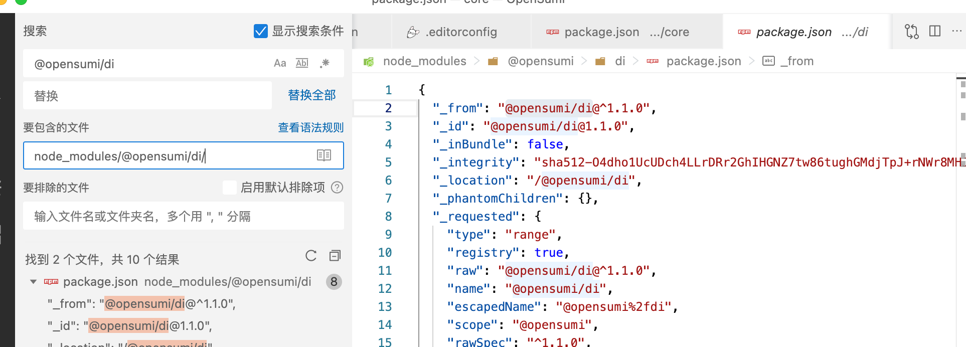966x347 pixels.
Task: Click the 替换全部 button
Action: [312, 95]
